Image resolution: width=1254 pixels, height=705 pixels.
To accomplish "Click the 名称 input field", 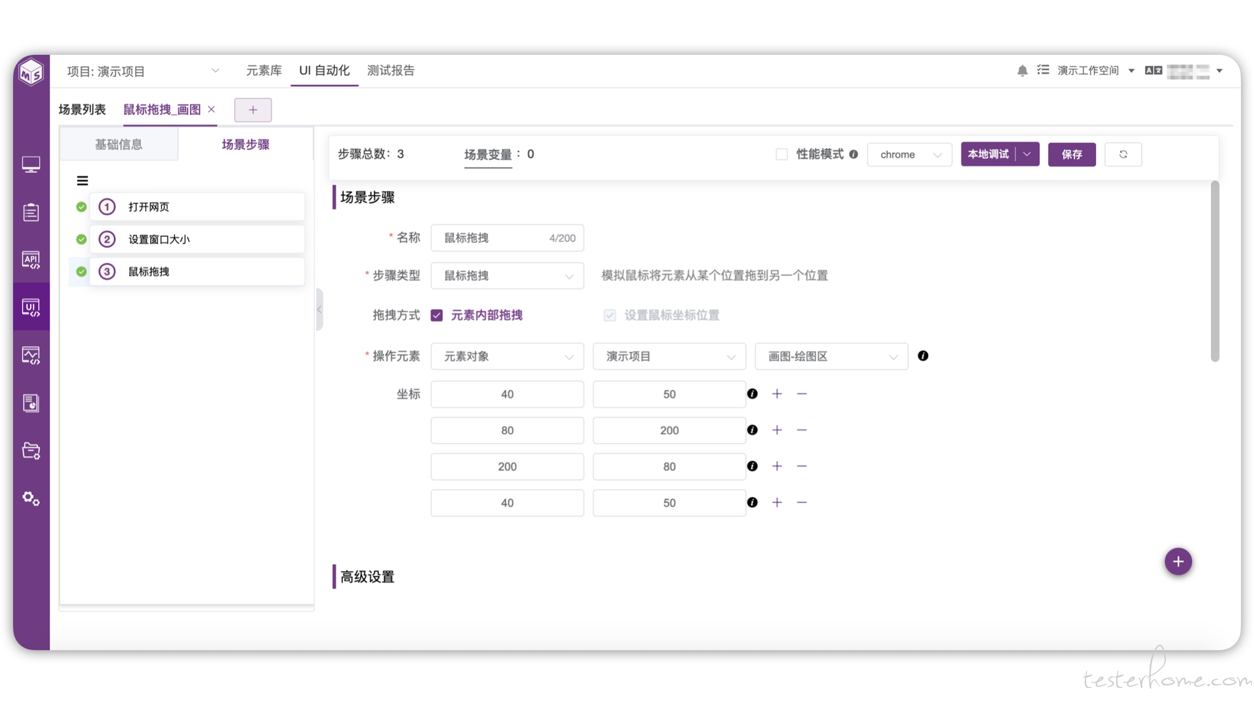I will click(x=507, y=238).
